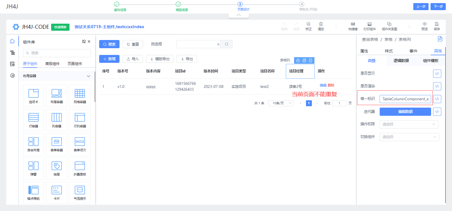Select the layout container component
Viewport: 452px width, 211px height.
pyautogui.click(x=56, y=96)
